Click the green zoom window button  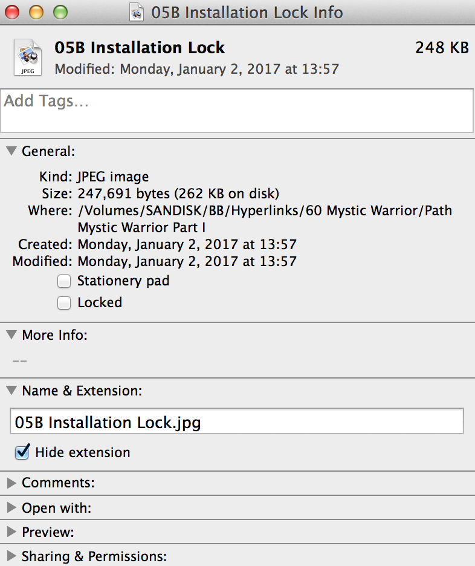[60, 12]
